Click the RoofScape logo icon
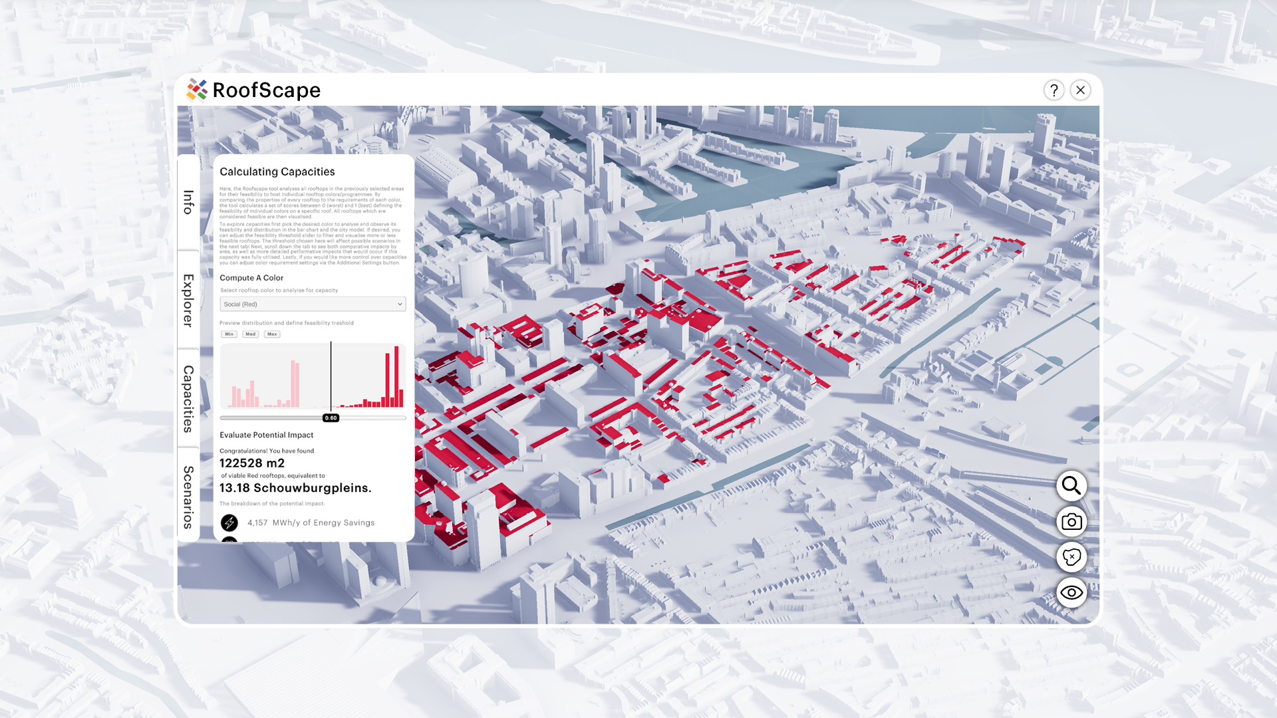This screenshot has width=1277, height=718. 197,90
